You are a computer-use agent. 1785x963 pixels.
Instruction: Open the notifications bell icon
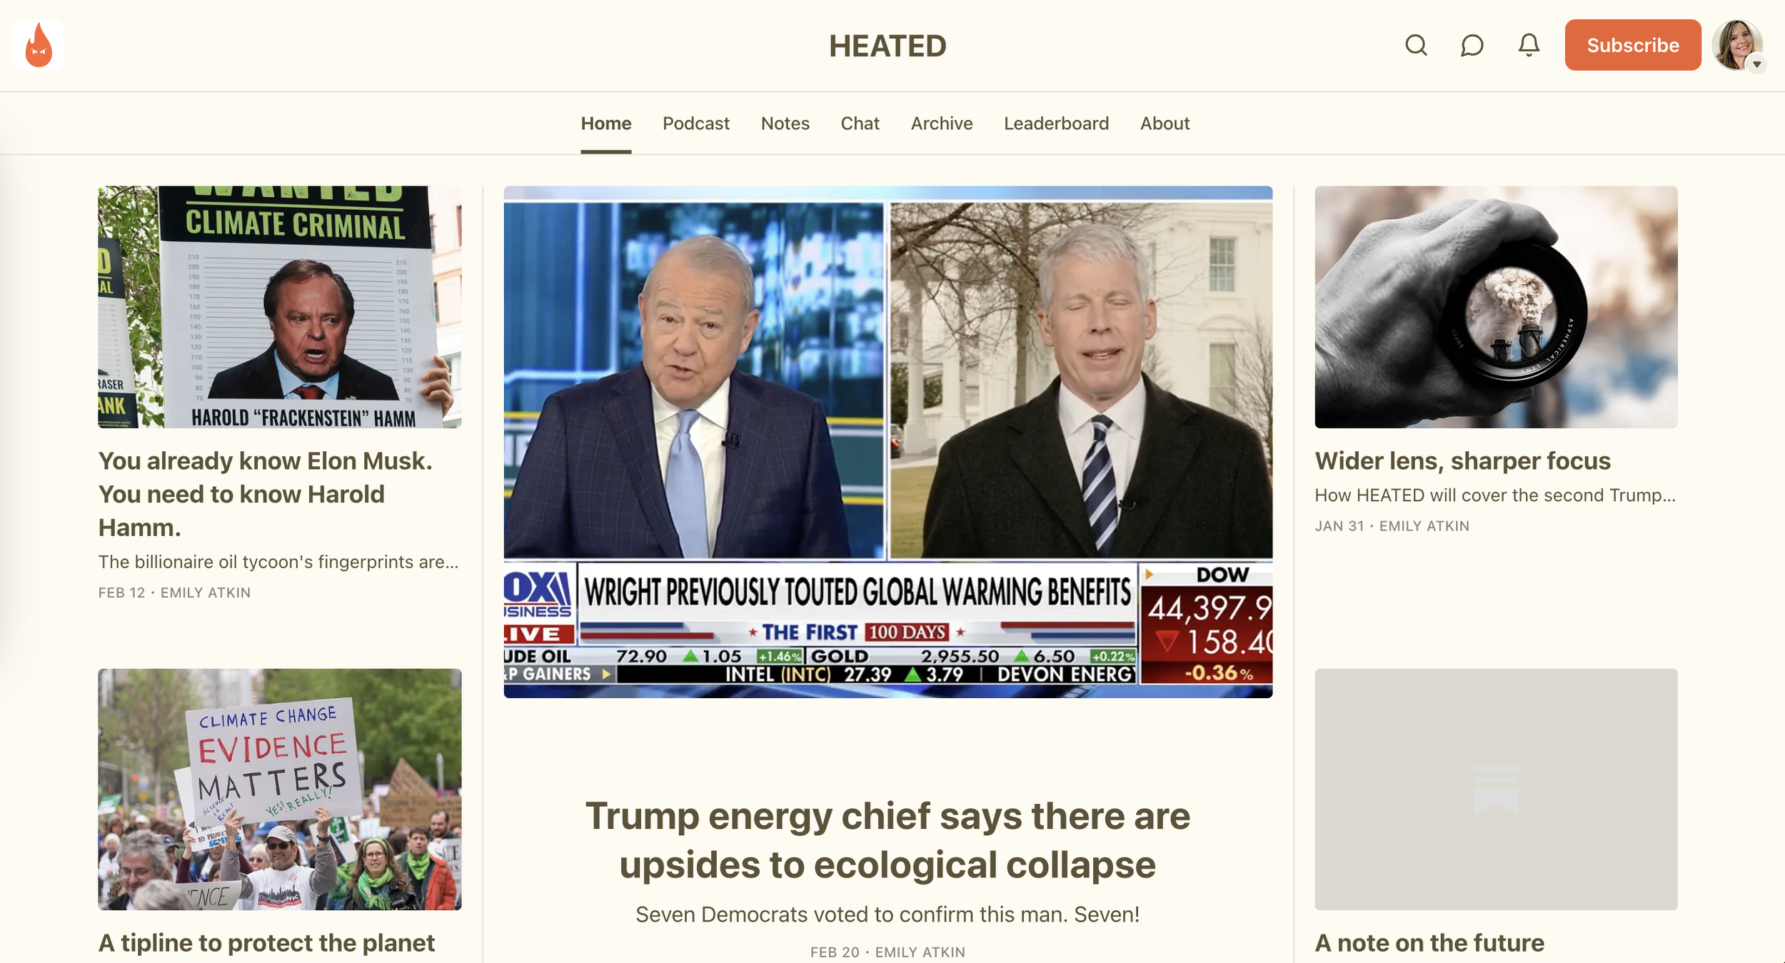tap(1528, 46)
